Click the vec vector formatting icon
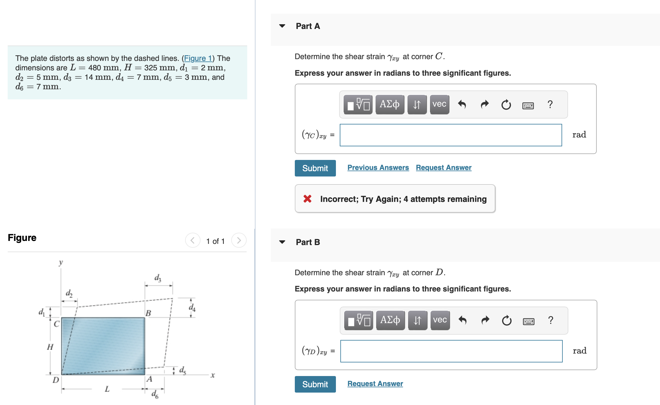Image resolution: width=660 pixels, height=405 pixels. tap(439, 104)
